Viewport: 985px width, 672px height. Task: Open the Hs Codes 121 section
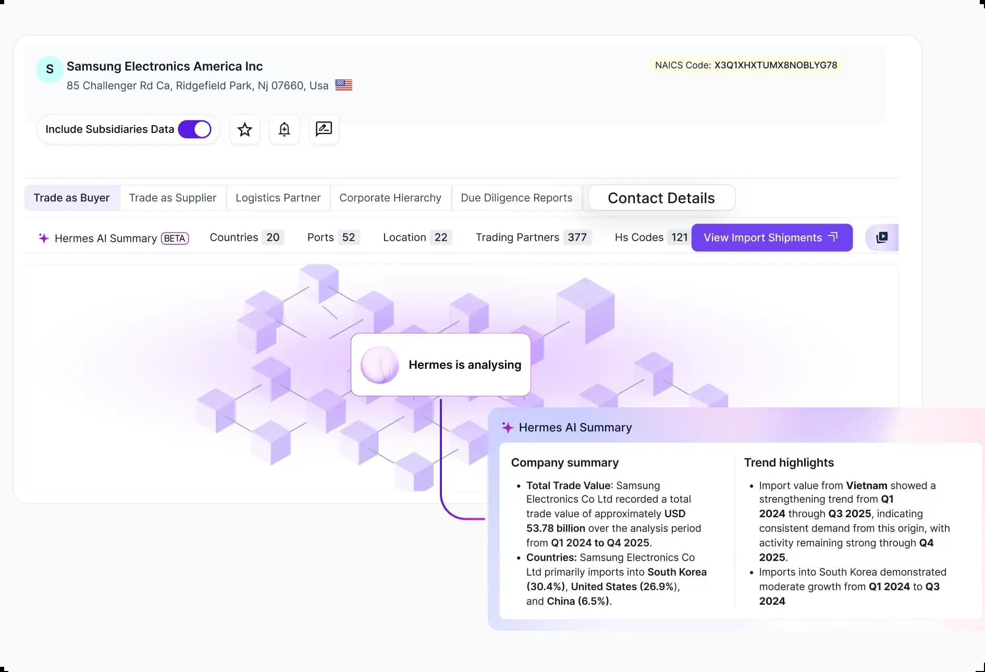pos(651,238)
